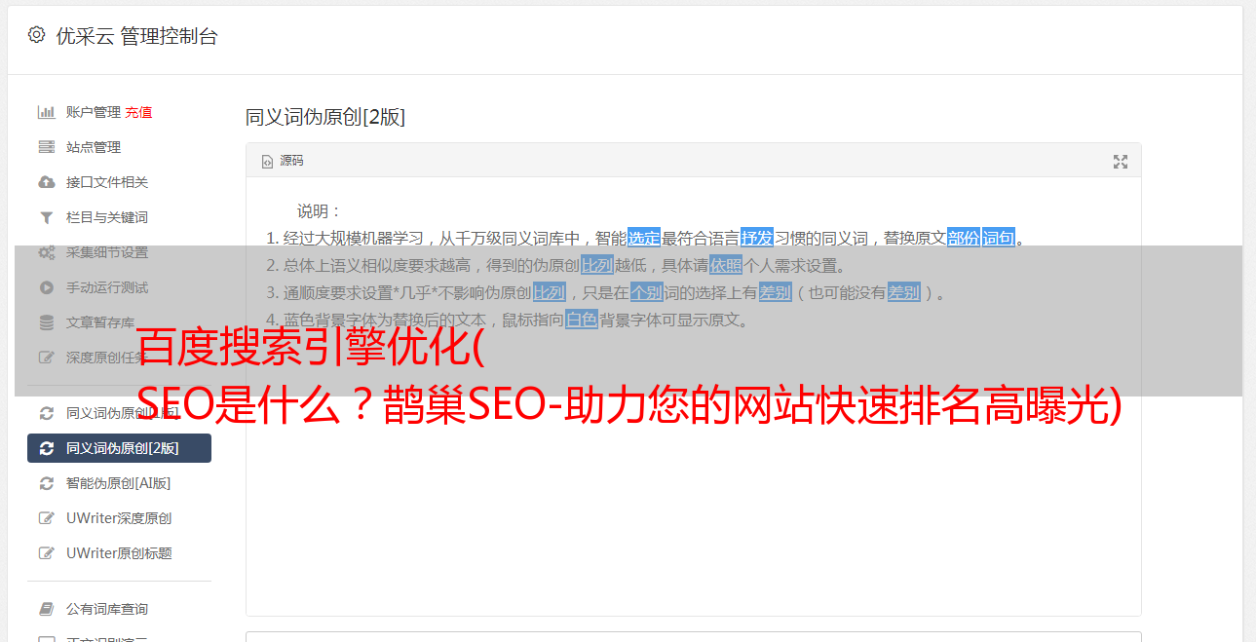Click the red 充值 recharge link
This screenshot has height=642, width=1256.
pos(138,112)
